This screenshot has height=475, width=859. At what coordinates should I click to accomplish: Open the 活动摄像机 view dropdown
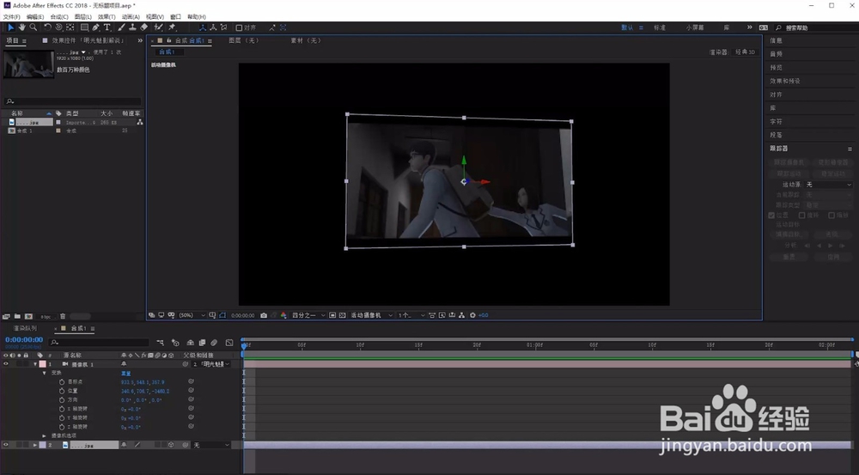pyautogui.click(x=371, y=315)
